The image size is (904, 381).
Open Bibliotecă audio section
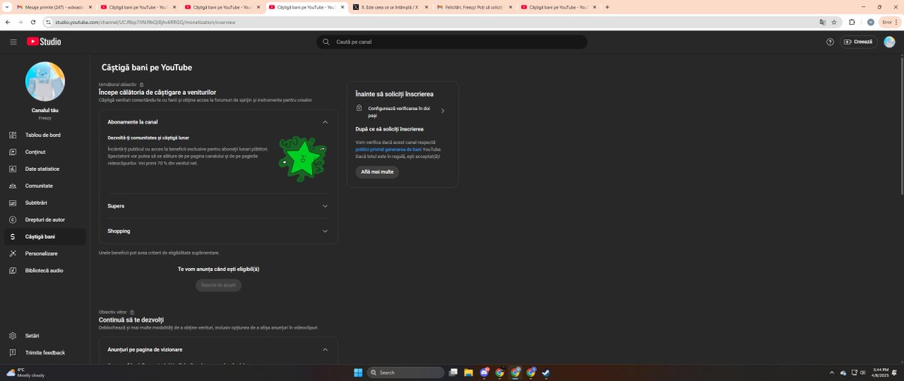pyautogui.click(x=45, y=270)
